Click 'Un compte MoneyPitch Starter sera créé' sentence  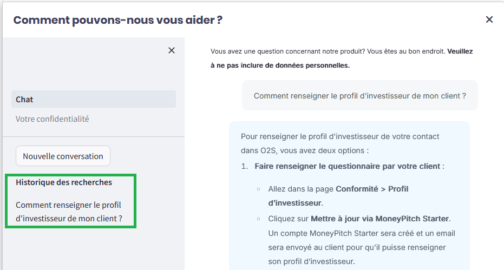[361, 233]
